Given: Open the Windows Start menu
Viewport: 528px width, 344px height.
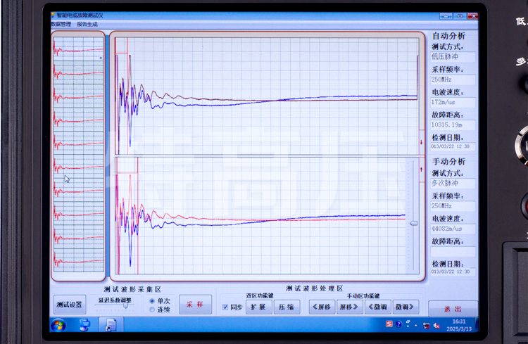Looking at the screenshot, I should [59, 324].
